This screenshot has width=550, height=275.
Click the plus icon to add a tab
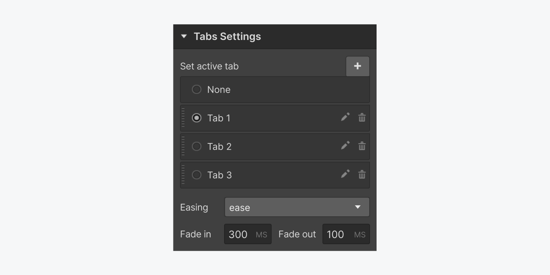tap(357, 66)
